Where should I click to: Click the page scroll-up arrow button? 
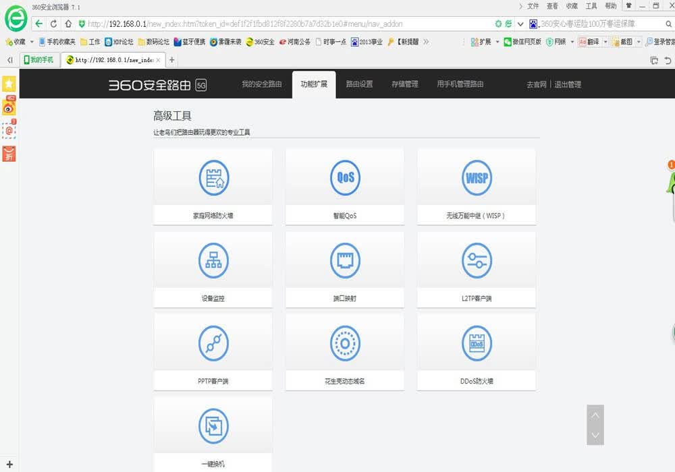pyautogui.click(x=595, y=415)
